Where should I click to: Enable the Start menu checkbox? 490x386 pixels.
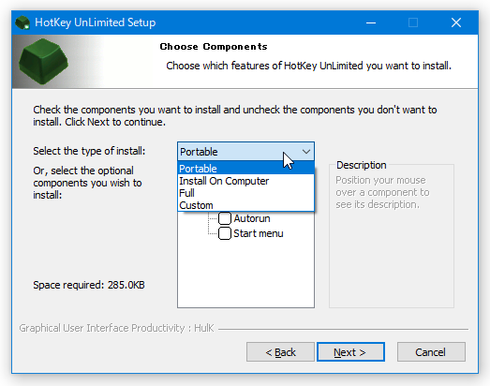224,233
